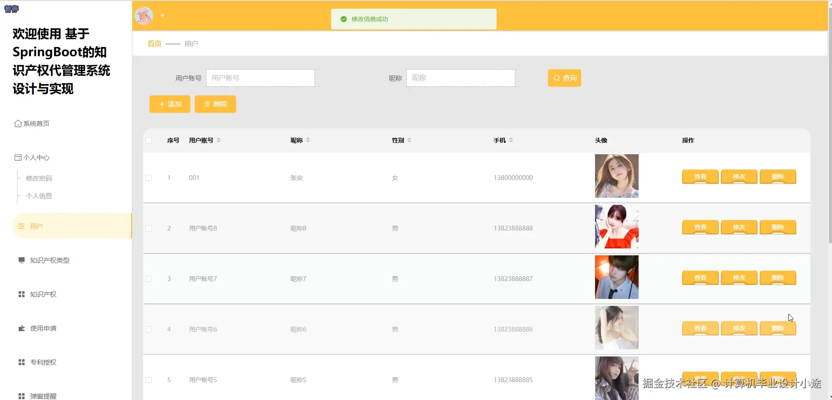Image resolution: width=832 pixels, height=400 pixels.
Task: Click 删除 for user 001
Action: pos(778,177)
